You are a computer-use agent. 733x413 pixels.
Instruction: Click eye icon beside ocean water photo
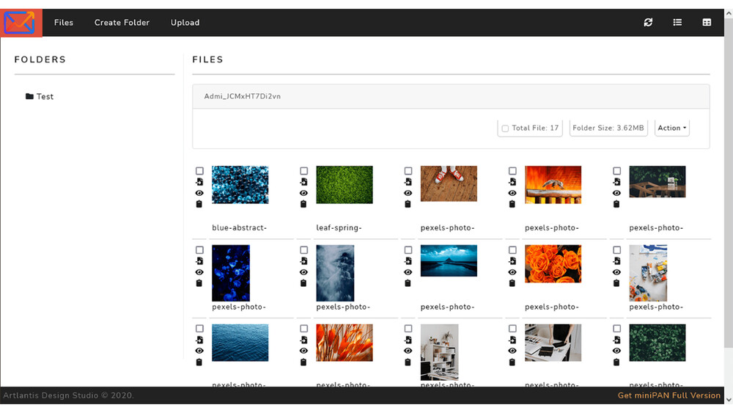[199, 351]
